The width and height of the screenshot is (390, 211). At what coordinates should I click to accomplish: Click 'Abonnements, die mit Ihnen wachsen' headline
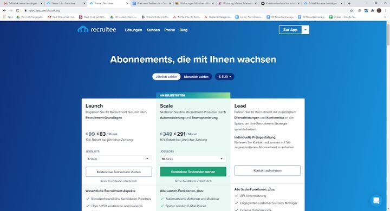coord(193,60)
